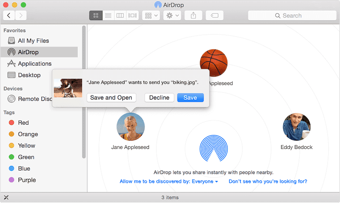Screen dimensions: 340x203
Task: Click Eddy Bedock's profile picture
Action: click(x=296, y=127)
